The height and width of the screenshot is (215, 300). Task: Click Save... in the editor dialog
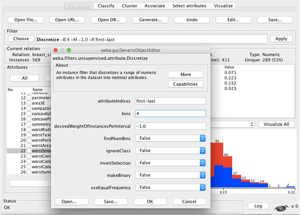111,202
